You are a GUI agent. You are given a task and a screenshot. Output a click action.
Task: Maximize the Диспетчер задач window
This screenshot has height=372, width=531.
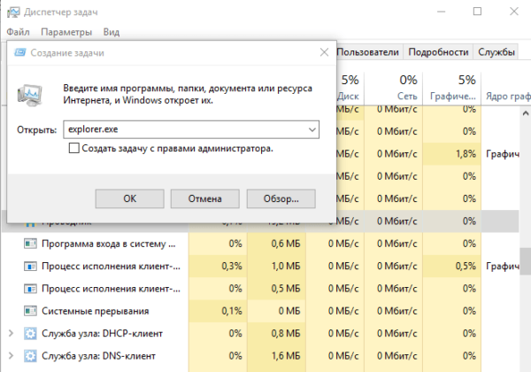tap(477, 12)
